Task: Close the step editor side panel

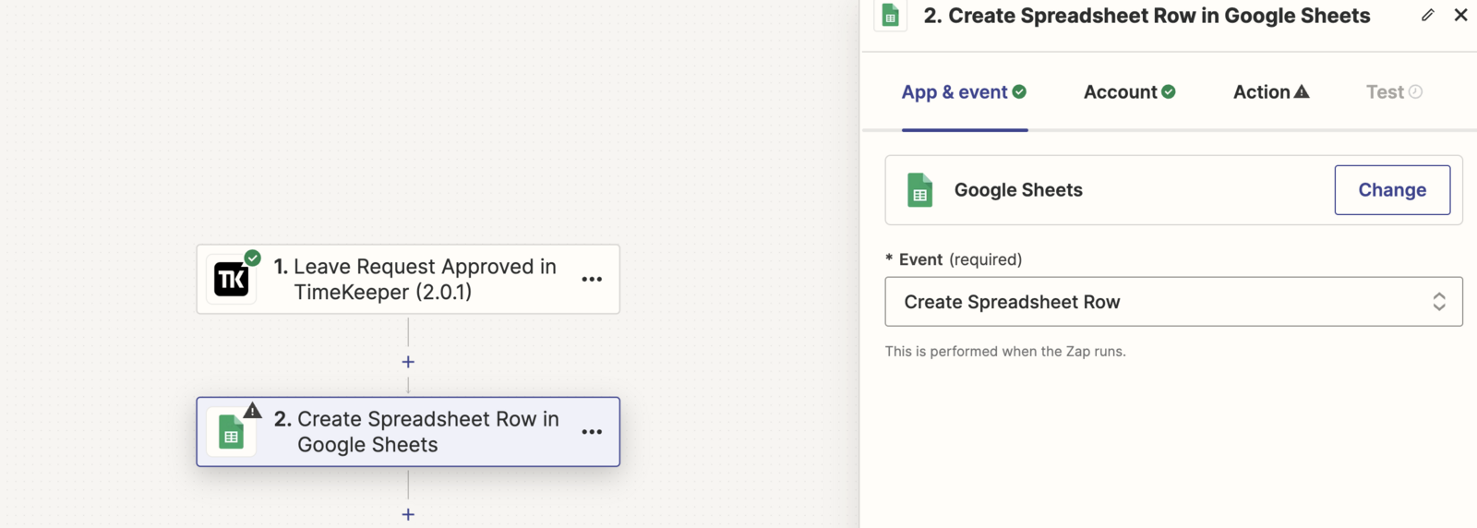Action: [x=1460, y=15]
